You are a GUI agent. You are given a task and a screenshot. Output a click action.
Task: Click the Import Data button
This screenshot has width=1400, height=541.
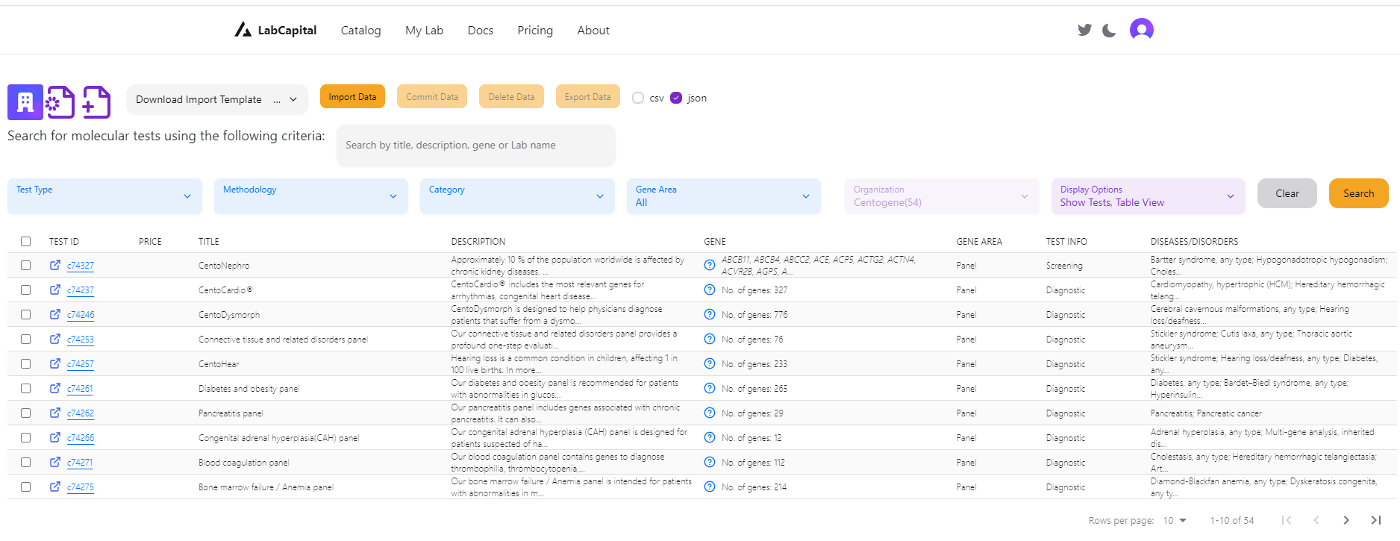[x=352, y=96]
